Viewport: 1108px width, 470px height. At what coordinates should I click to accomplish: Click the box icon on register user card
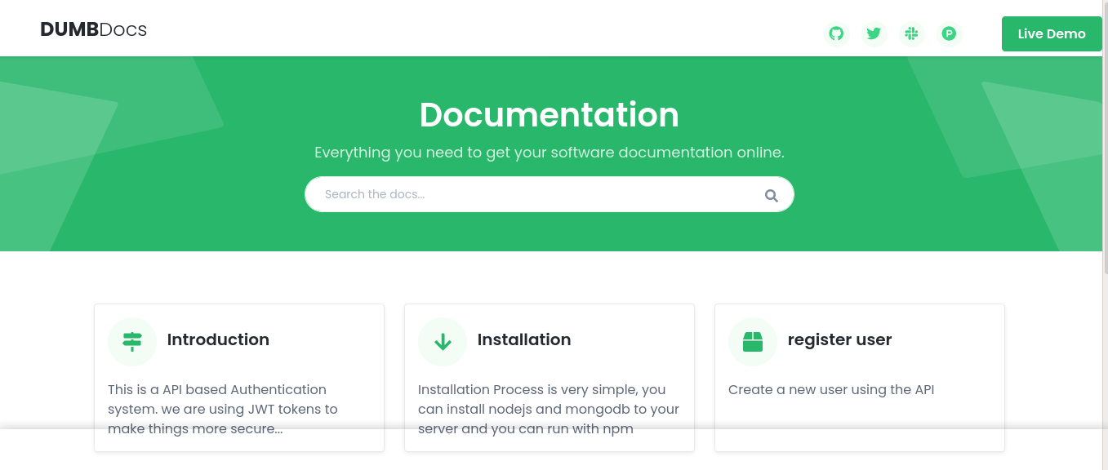[753, 341]
